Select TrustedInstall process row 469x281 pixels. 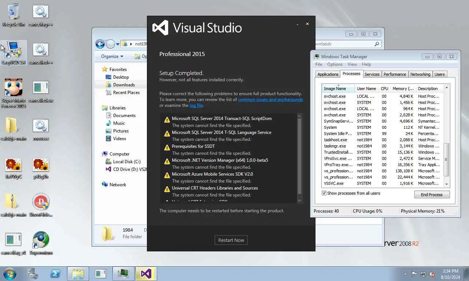click(x=383, y=152)
